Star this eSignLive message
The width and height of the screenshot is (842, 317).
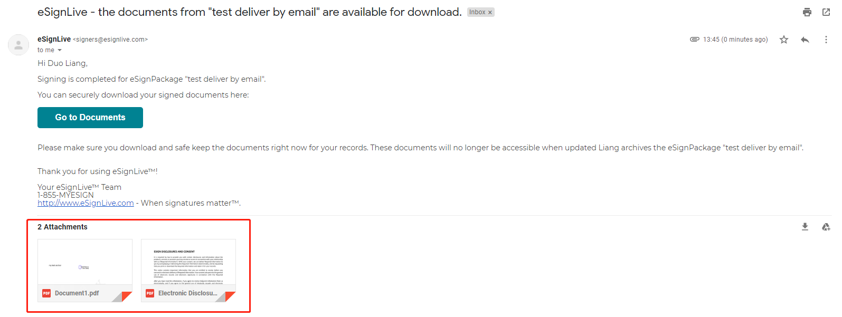click(x=784, y=40)
